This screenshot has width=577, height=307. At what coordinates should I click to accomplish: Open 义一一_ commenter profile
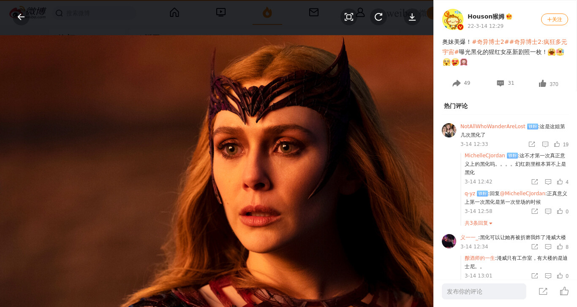point(469,237)
